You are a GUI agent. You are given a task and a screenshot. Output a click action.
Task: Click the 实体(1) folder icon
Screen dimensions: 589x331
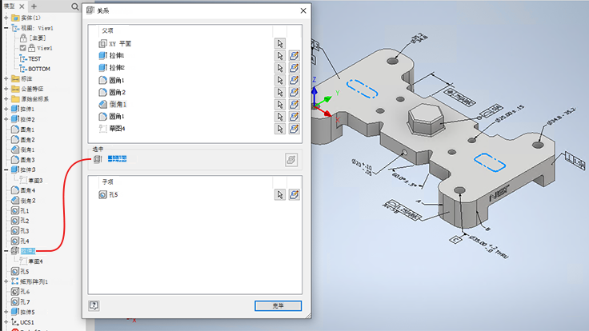pos(15,18)
